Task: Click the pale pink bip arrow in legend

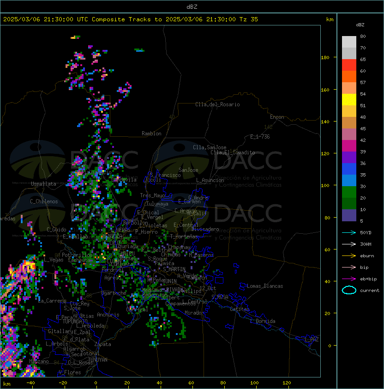Action: coord(349,267)
